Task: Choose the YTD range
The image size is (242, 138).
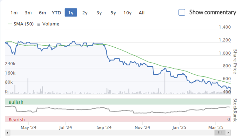Action: [x=56, y=13]
